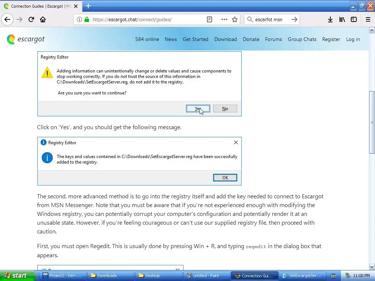Screen dimensions: 375x281
Task: Reload the page with the refresh icon
Action: pyautogui.click(x=31, y=19)
